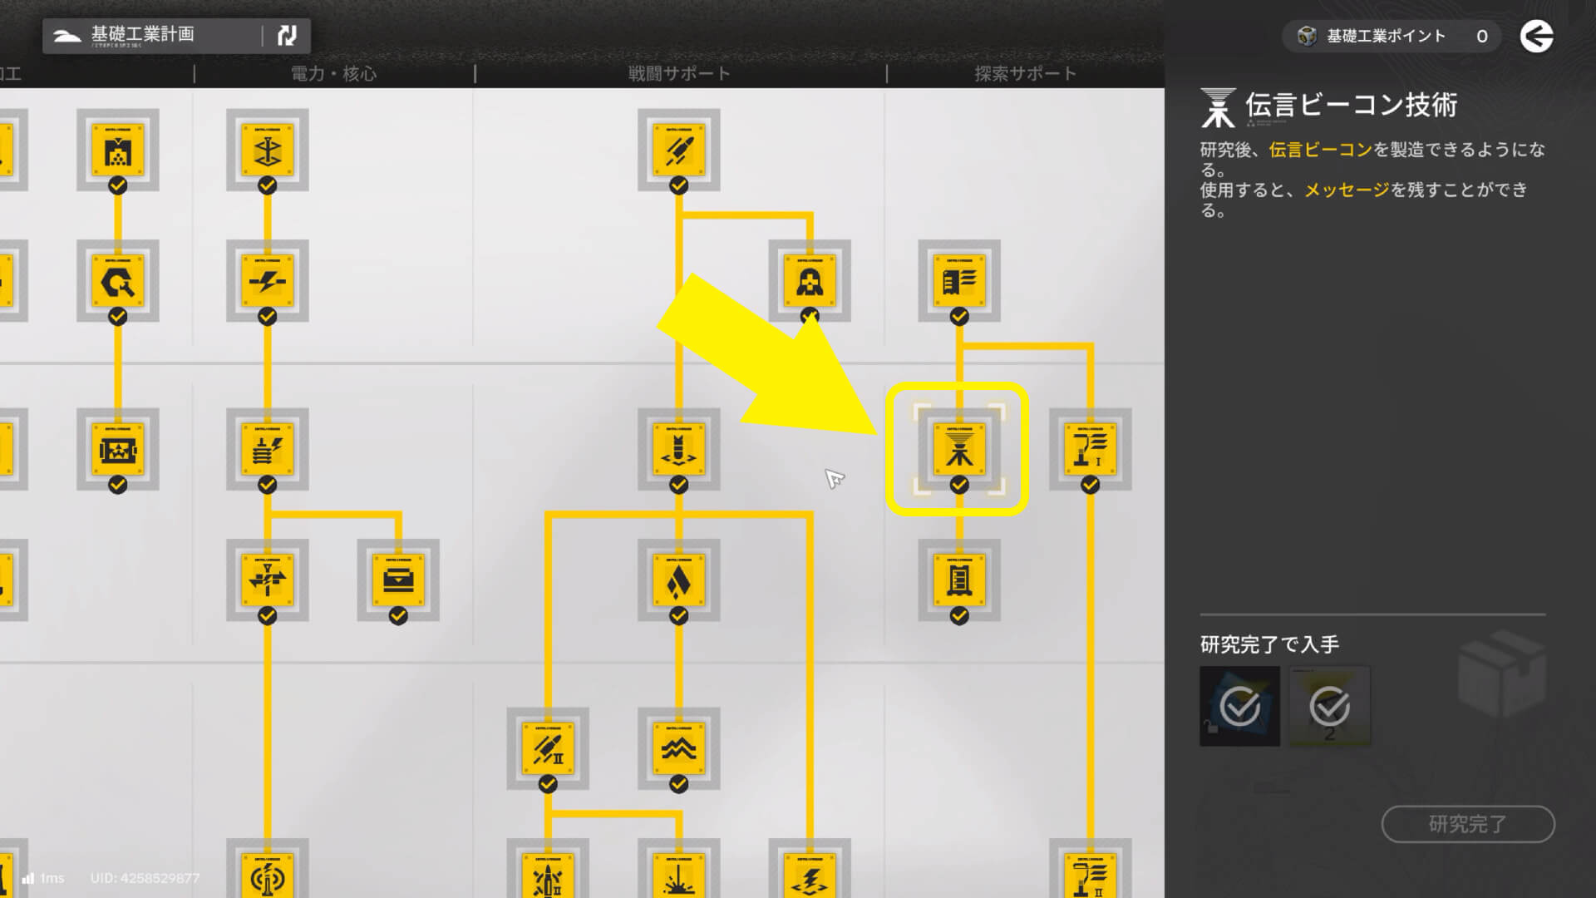This screenshot has width=1596, height=898.
Task: Click the back arrow button
Action: 1536,36
